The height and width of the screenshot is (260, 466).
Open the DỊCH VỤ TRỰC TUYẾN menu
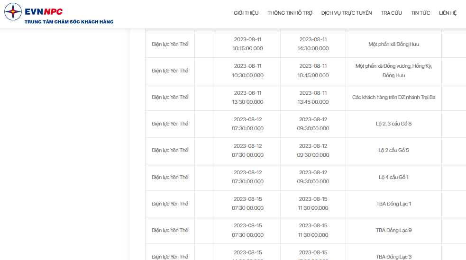coord(347,13)
